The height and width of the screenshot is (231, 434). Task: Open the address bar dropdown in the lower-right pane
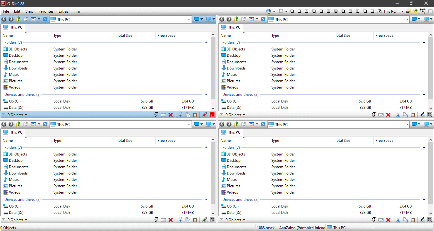coord(407,124)
